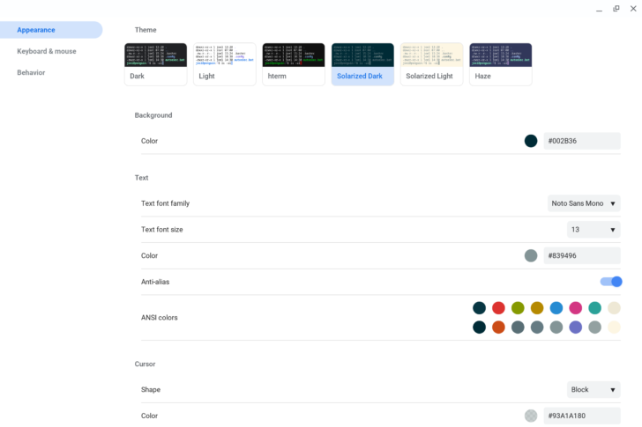Viewport: 642px width, 427px height.
Task: Open the Cursor Shape dropdown
Action: coord(593,389)
